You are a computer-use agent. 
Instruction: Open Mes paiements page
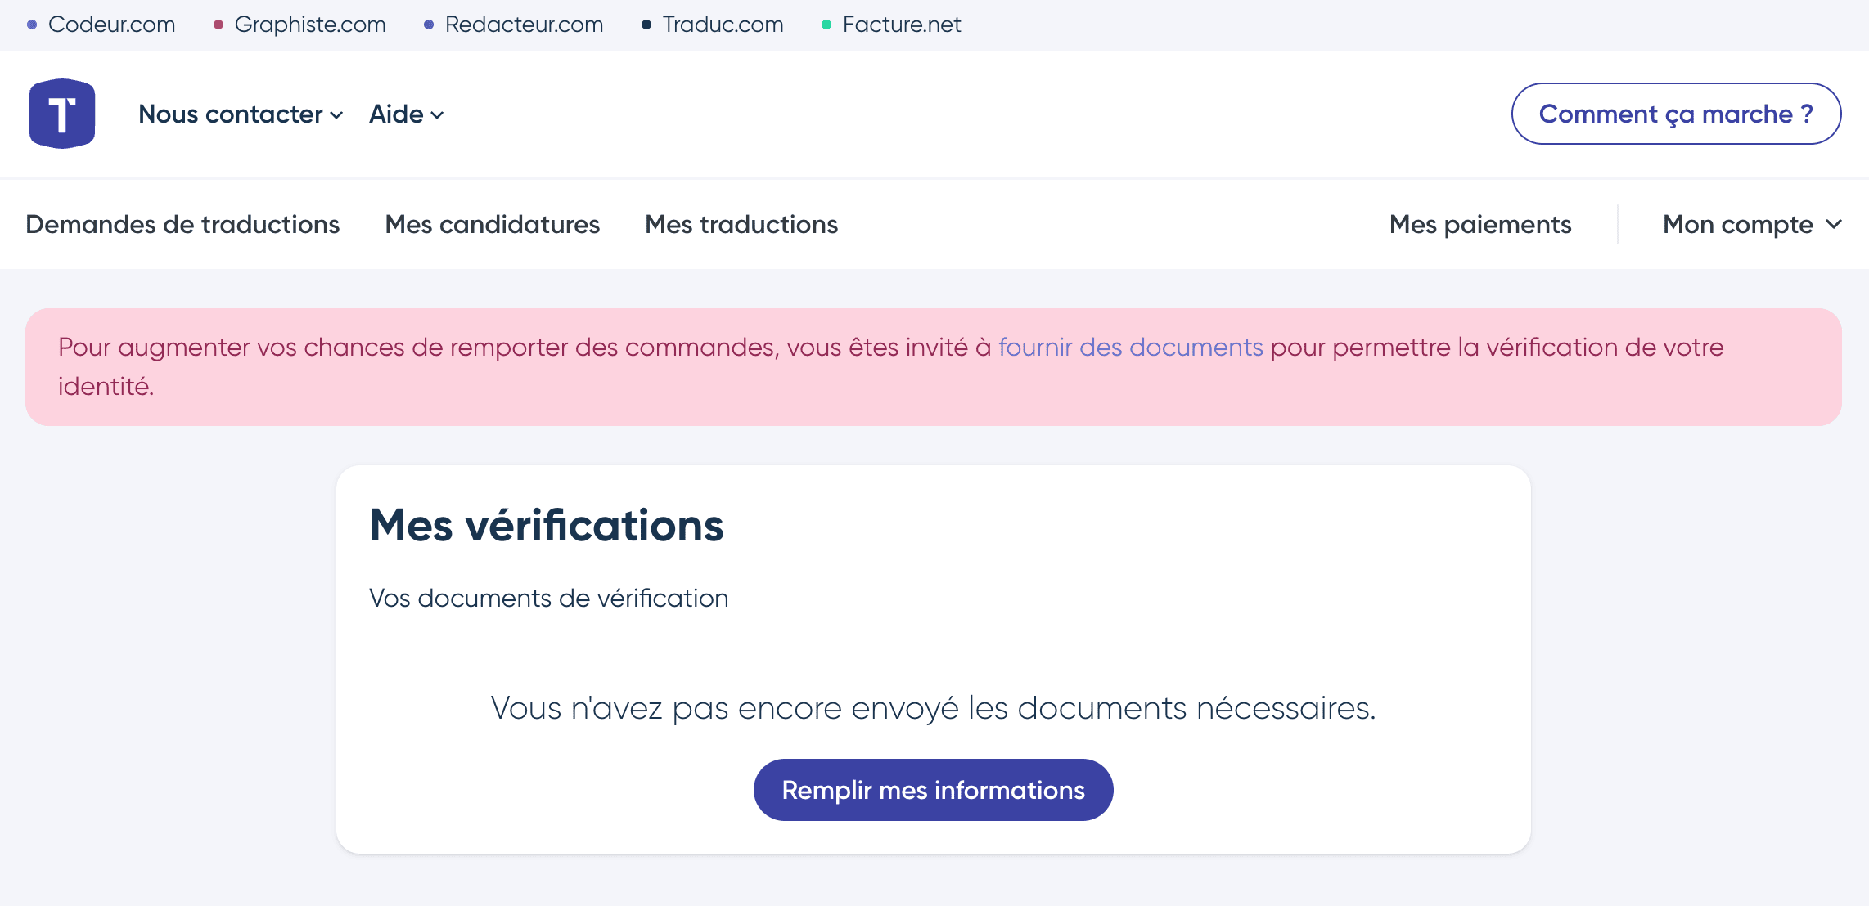pos(1480,224)
